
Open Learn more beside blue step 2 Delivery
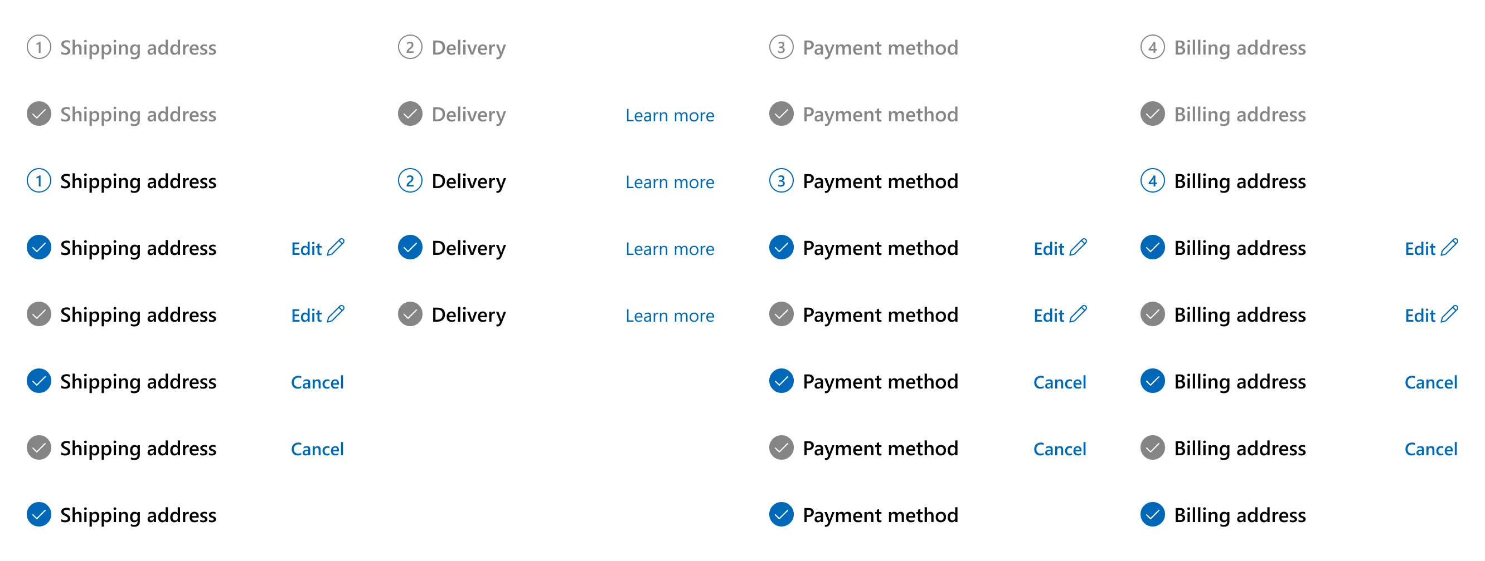click(670, 182)
